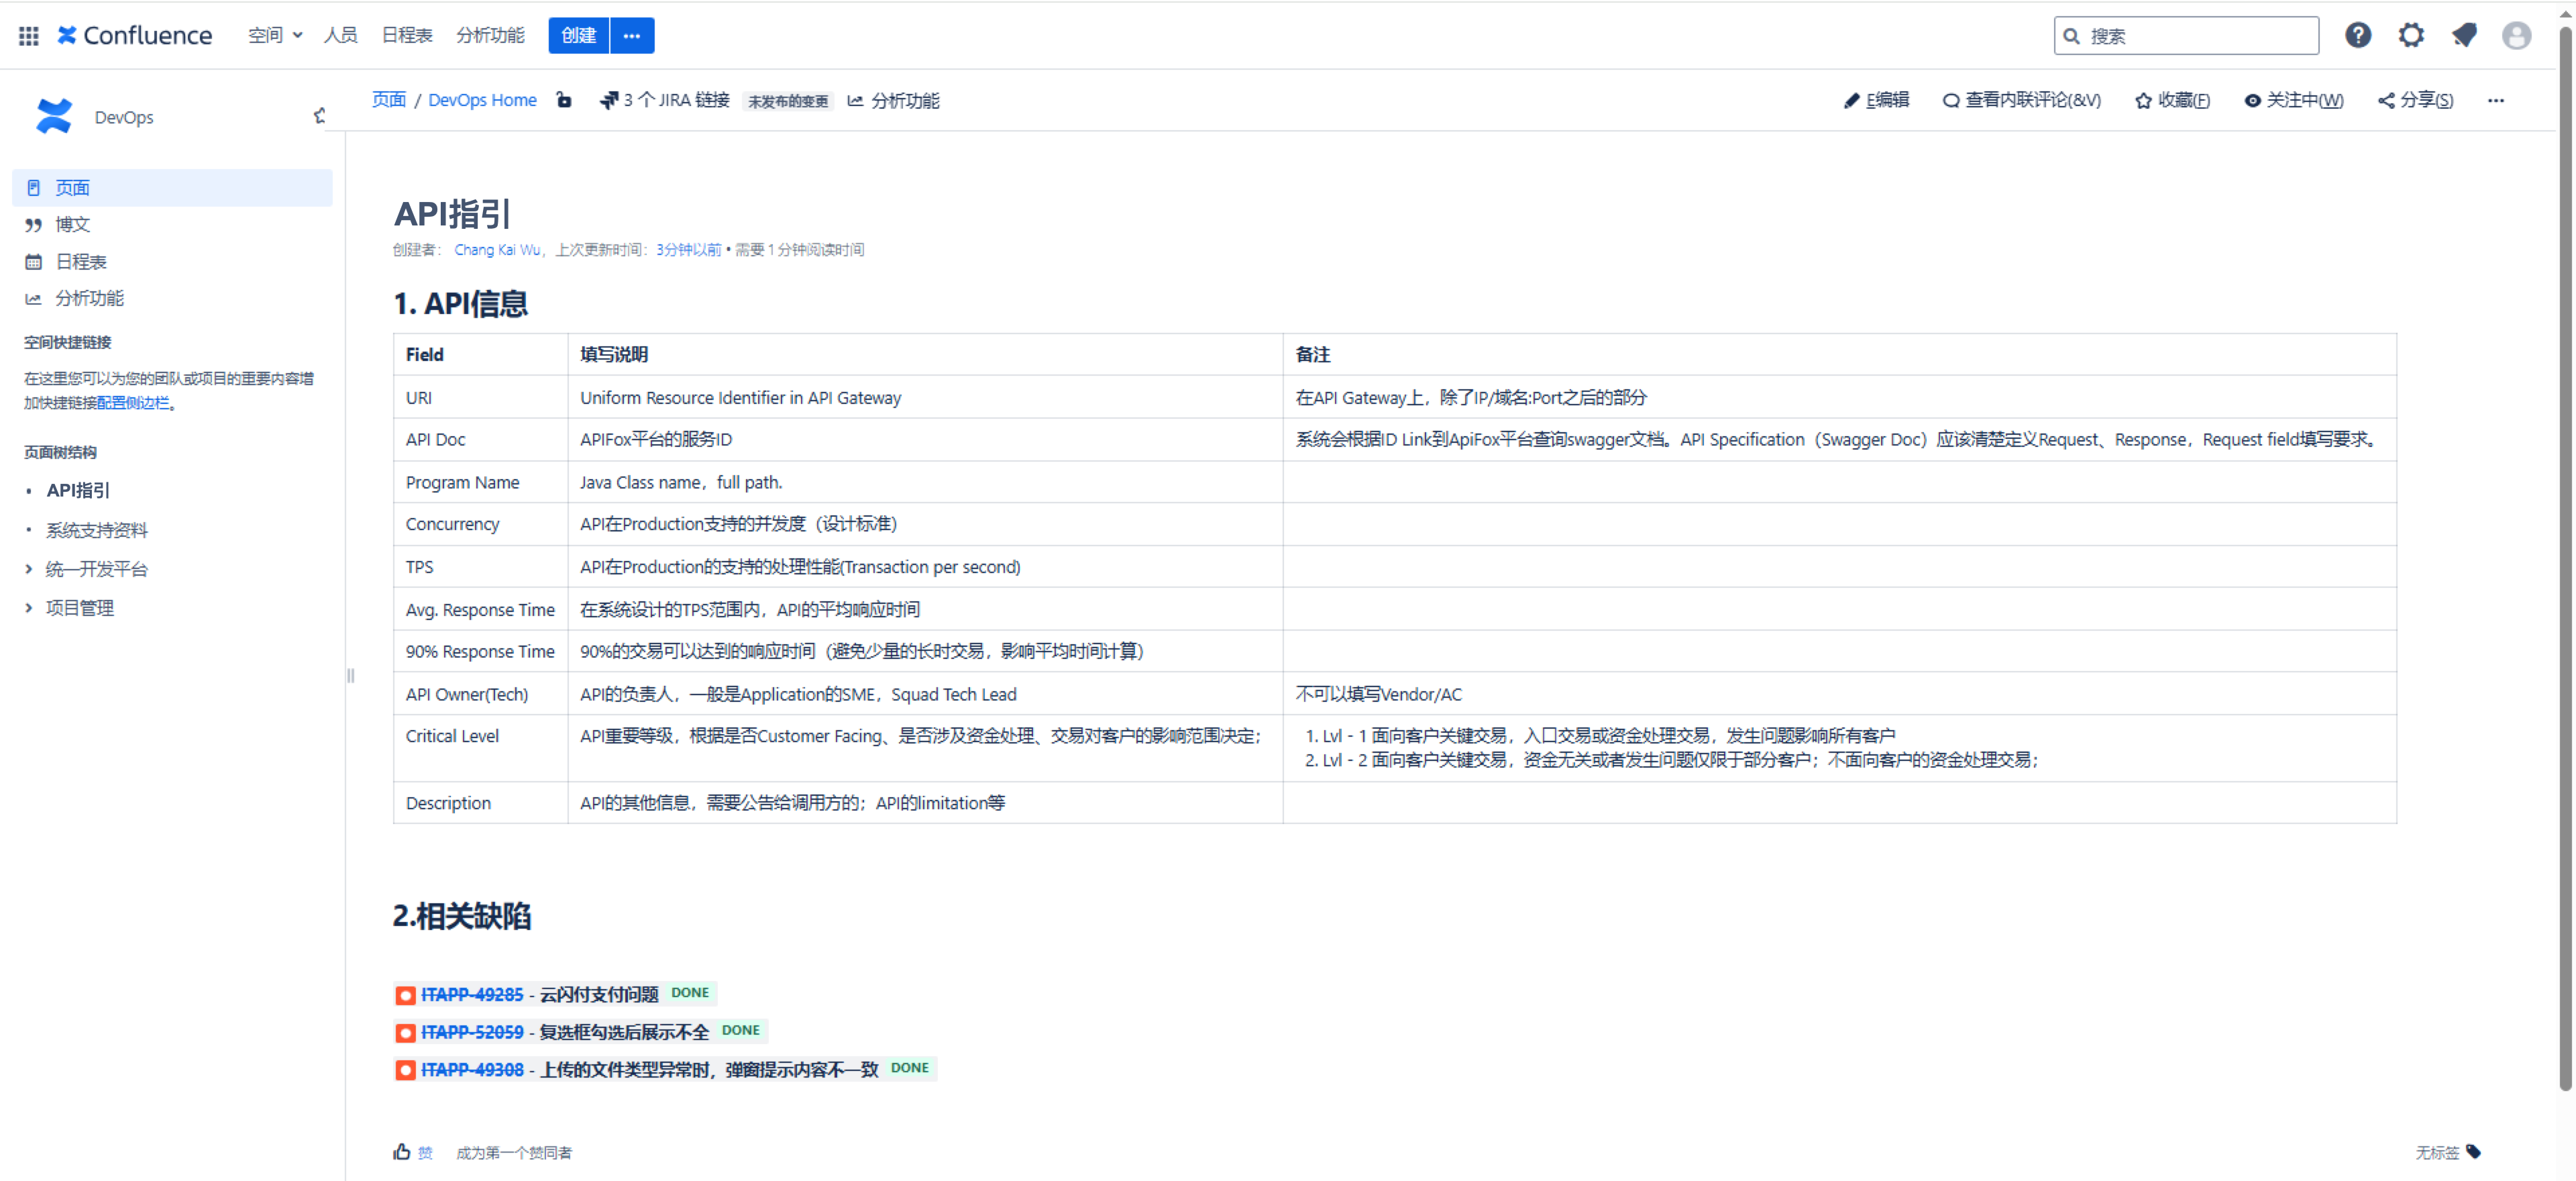Click the 创建 button

[x=578, y=36]
